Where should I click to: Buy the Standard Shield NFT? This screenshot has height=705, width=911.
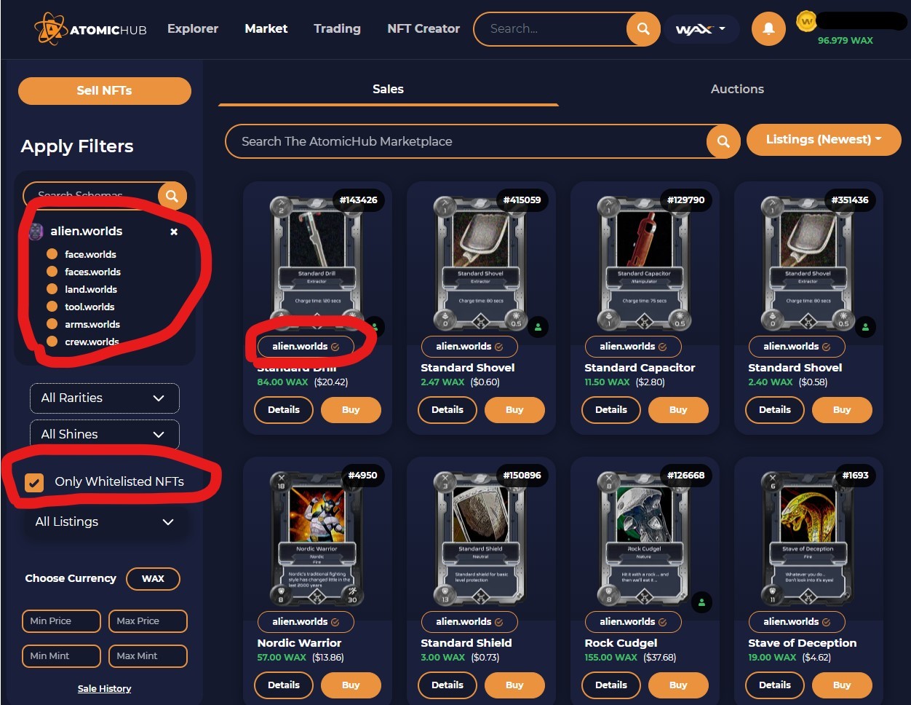click(514, 685)
